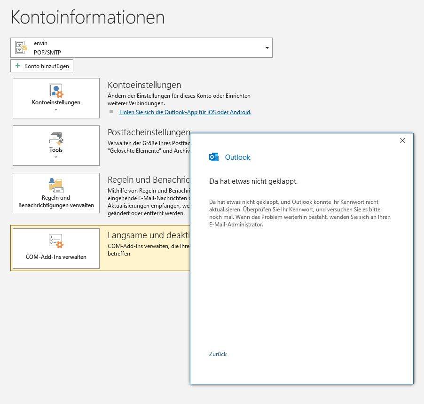Image resolution: width=424 pixels, height=404 pixels.
Task: Click the POP/SMTP account type text
Action: tap(47, 53)
